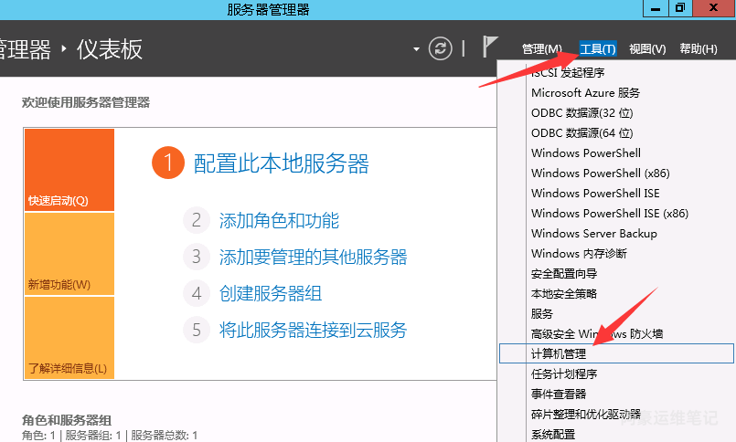Click 欢迎使用服务器管理器 heading text
The width and height of the screenshot is (736, 442).
point(86,102)
